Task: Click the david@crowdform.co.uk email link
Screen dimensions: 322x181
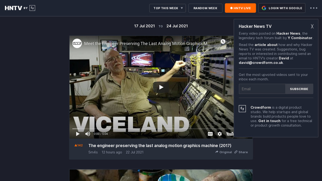Action: click(x=261, y=63)
